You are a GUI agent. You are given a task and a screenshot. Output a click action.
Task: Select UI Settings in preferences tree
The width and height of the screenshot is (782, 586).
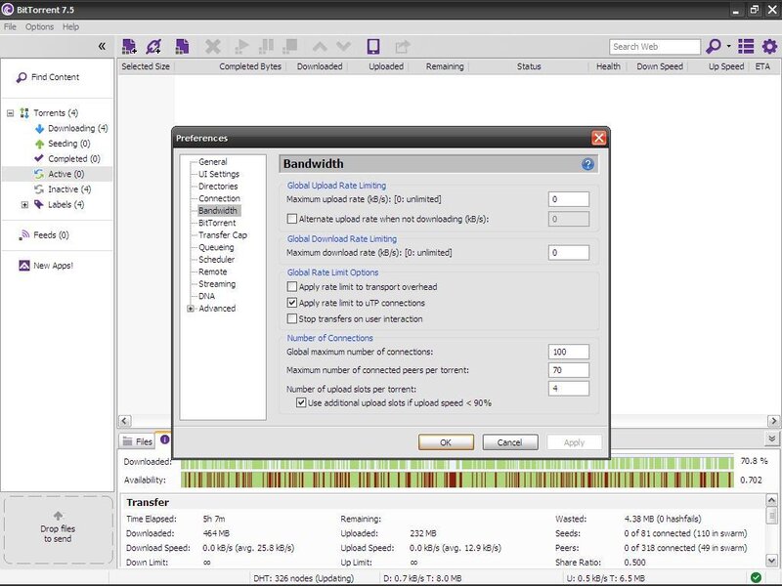tap(218, 174)
